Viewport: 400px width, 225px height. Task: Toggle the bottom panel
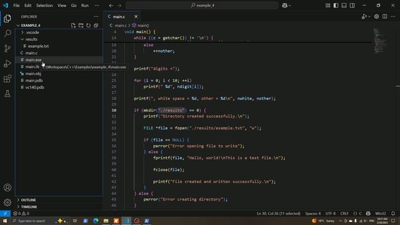[344, 6]
